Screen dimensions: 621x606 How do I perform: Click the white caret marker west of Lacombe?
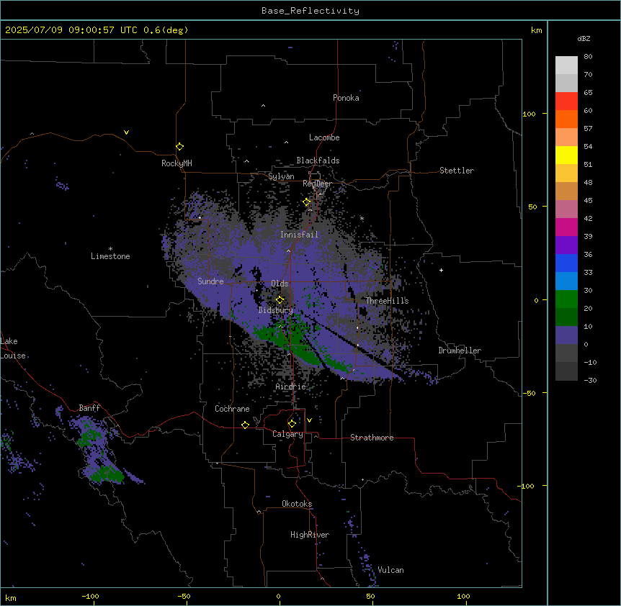point(286,142)
